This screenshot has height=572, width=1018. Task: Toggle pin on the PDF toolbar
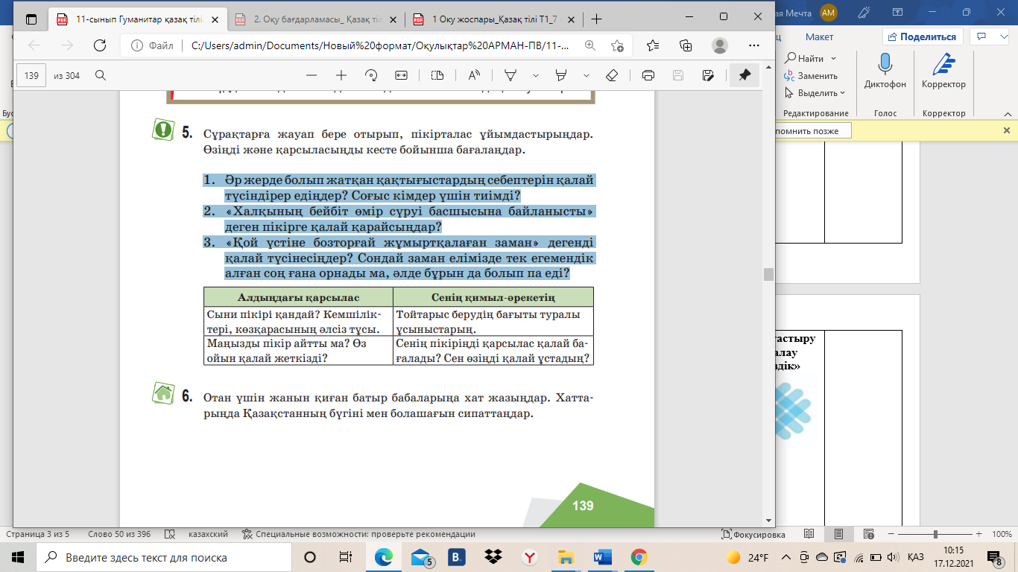click(x=744, y=75)
